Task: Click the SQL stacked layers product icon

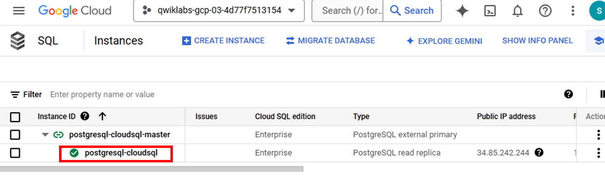Action: point(18,41)
